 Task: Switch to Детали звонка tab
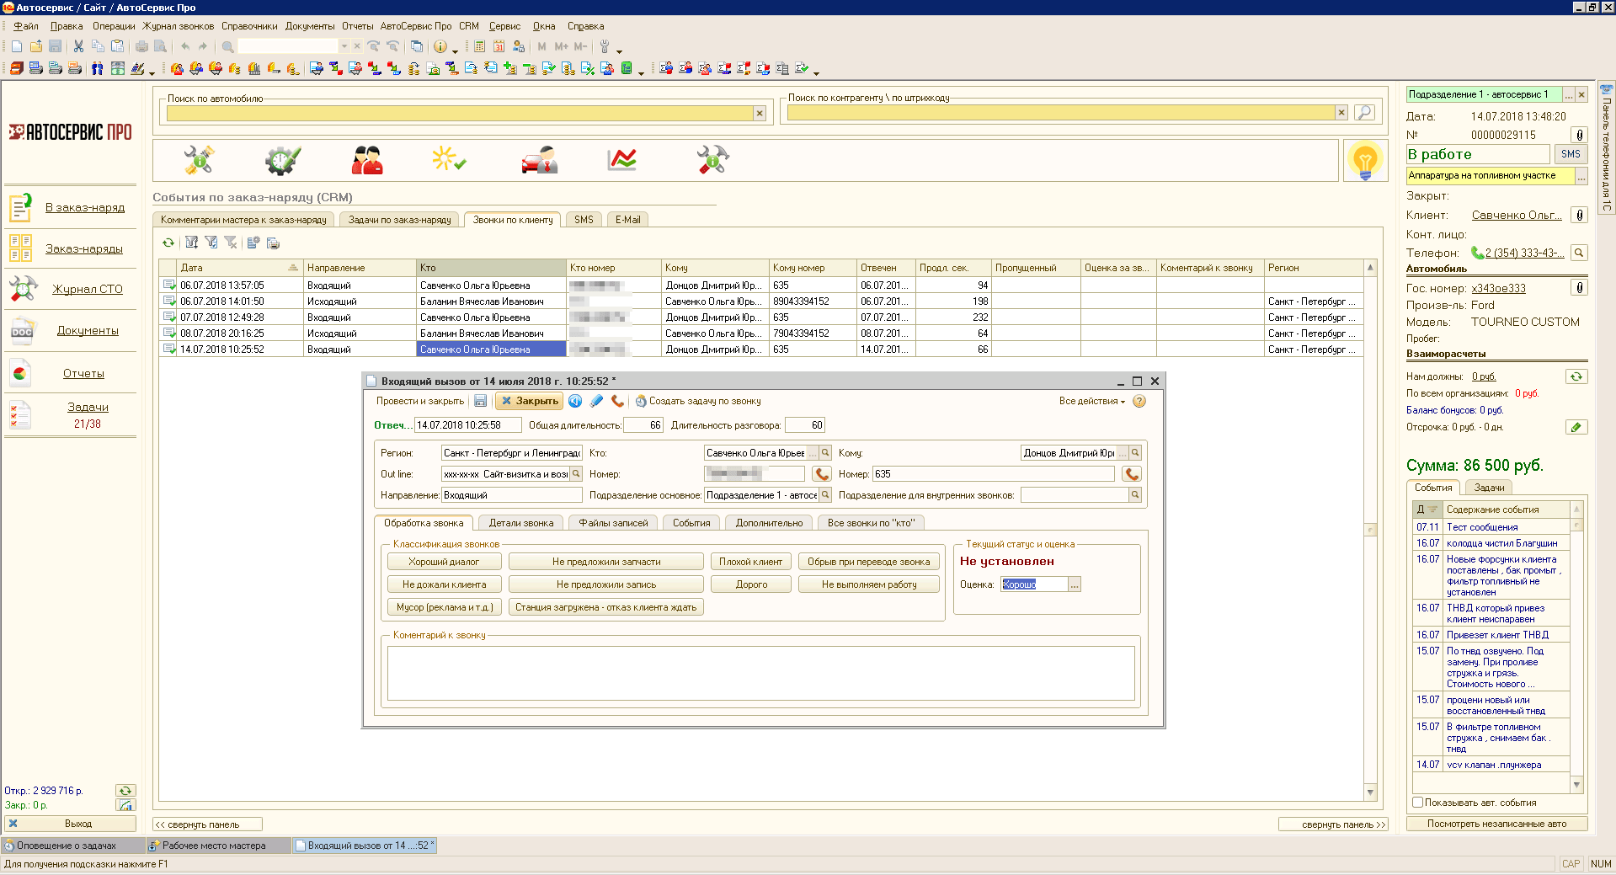click(521, 523)
